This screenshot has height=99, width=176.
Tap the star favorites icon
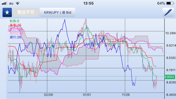[x=7, y=12]
